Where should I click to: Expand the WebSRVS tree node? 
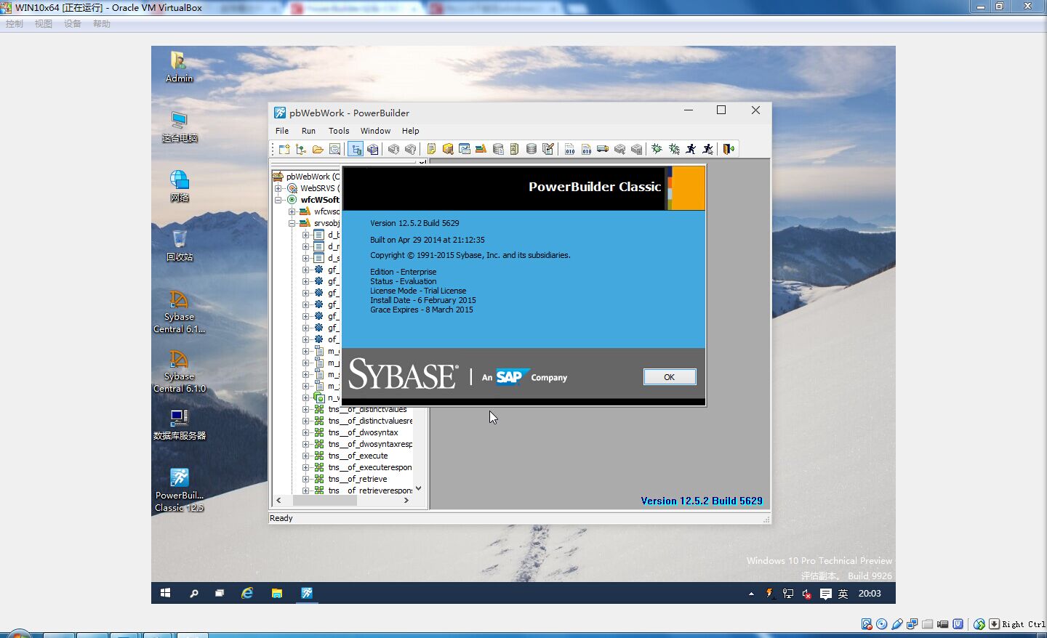pyautogui.click(x=278, y=188)
